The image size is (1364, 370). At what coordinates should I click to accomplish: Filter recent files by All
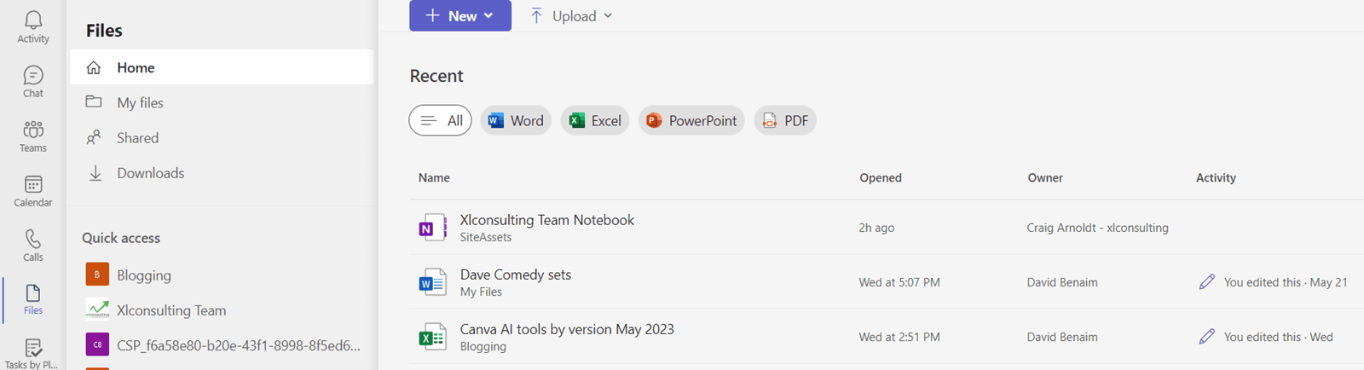(440, 121)
